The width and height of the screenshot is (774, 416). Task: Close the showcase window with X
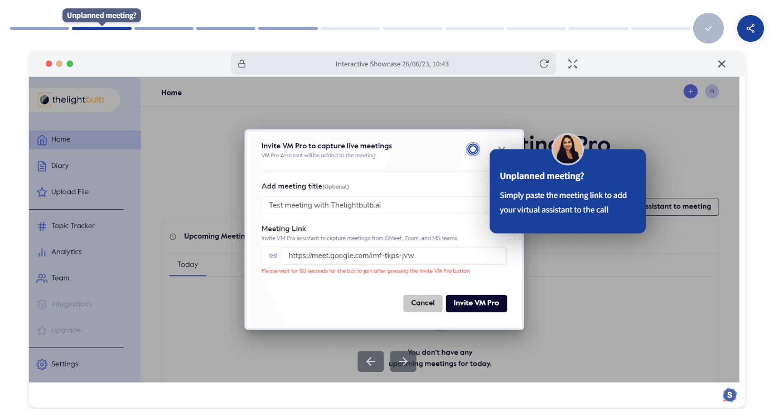(x=722, y=64)
